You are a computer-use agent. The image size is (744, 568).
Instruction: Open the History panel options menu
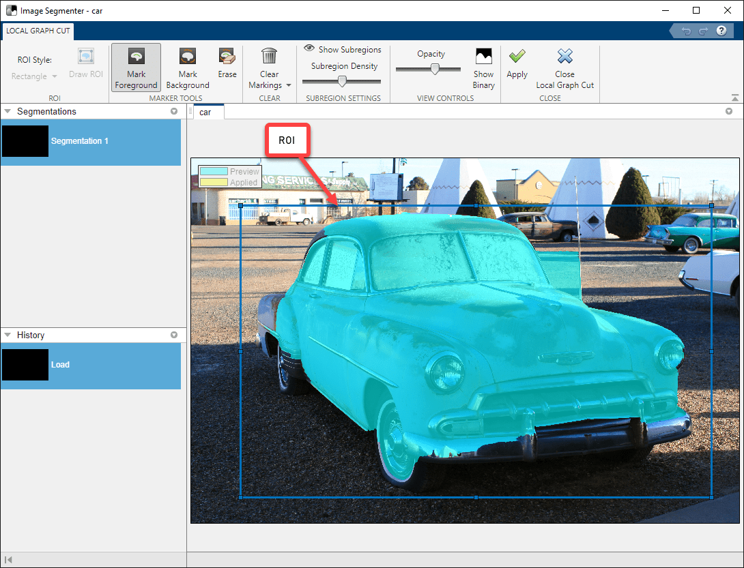(174, 335)
